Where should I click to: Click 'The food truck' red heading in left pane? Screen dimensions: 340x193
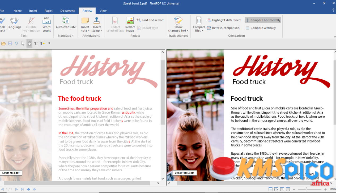[x=79, y=98]
